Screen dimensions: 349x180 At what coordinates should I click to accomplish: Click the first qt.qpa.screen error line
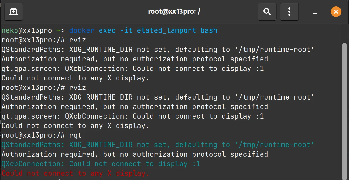click(x=132, y=69)
